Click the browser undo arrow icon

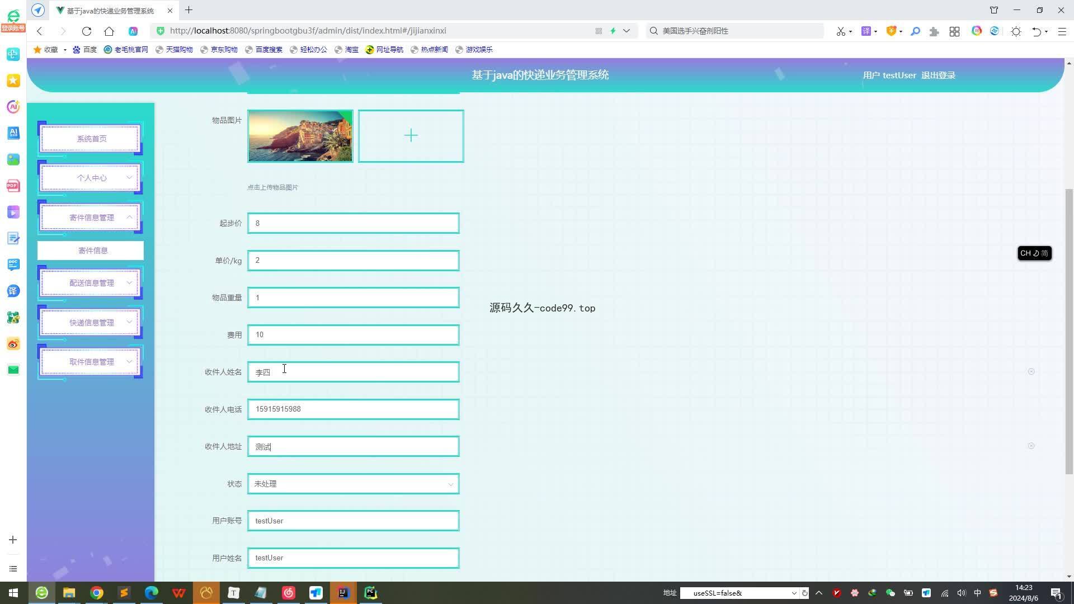[x=1036, y=31]
